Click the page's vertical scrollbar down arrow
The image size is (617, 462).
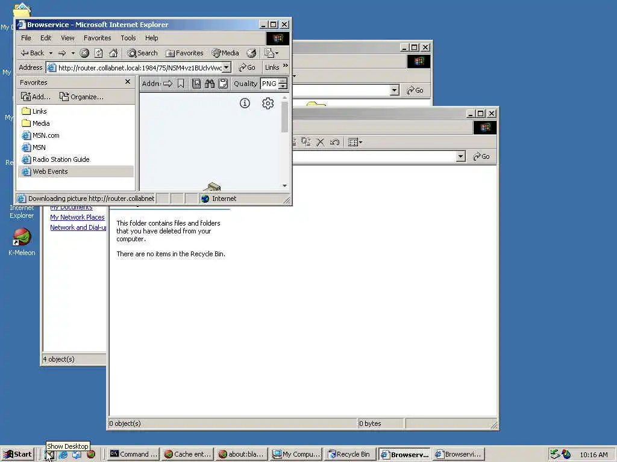pyautogui.click(x=284, y=186)
